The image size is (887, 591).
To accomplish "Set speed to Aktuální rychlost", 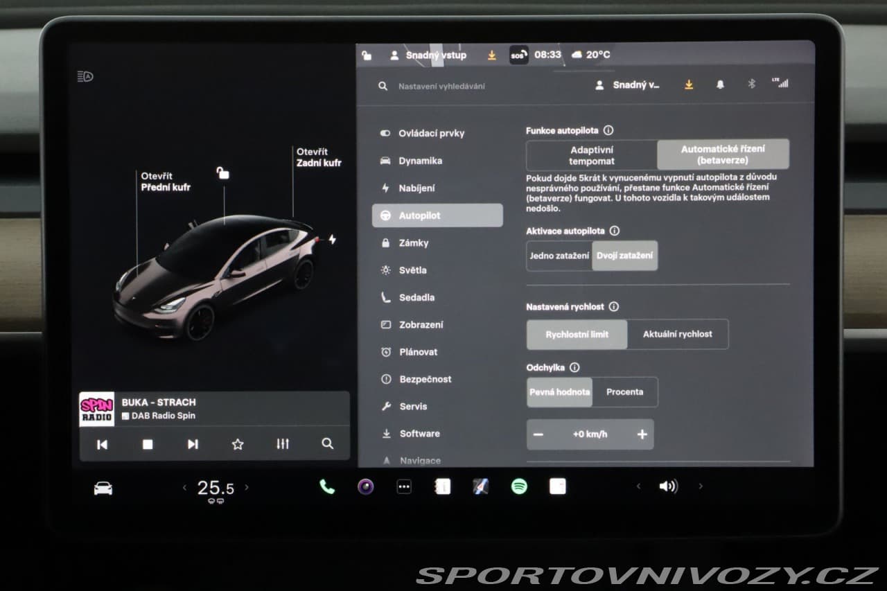I will pos(678,334).
